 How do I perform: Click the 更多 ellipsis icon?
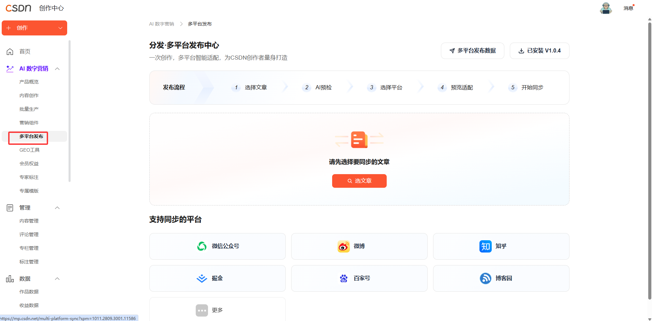pos(202,310)
